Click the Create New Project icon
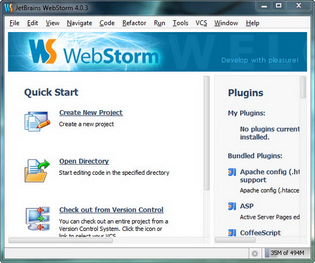This screenshot has width=315, height=263. pos(37,121)
